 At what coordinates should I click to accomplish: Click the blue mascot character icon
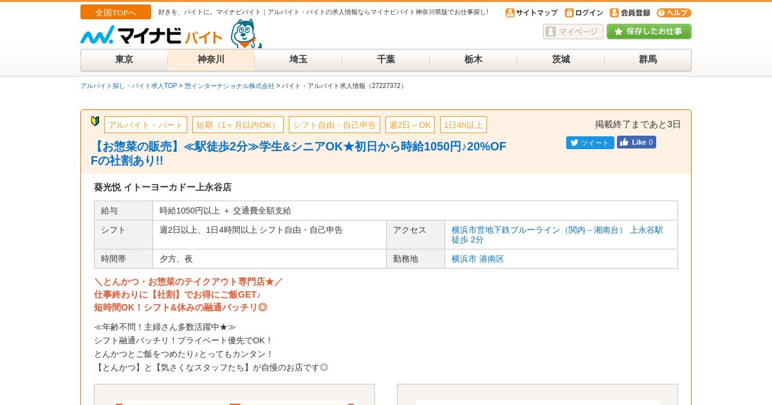pos(246,33)
